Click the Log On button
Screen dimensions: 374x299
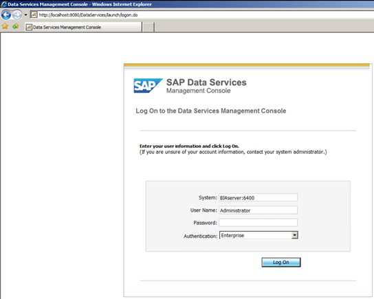click(281, 263)
